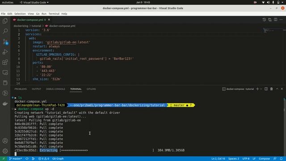Open the Go menu

pyautogui.click(x=38, y=14)
